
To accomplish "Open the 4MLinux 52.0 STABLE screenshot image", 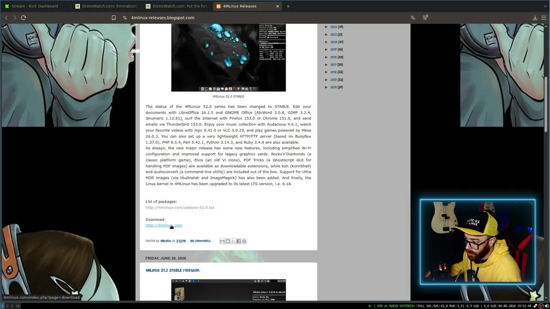I will tap(228, 58).
